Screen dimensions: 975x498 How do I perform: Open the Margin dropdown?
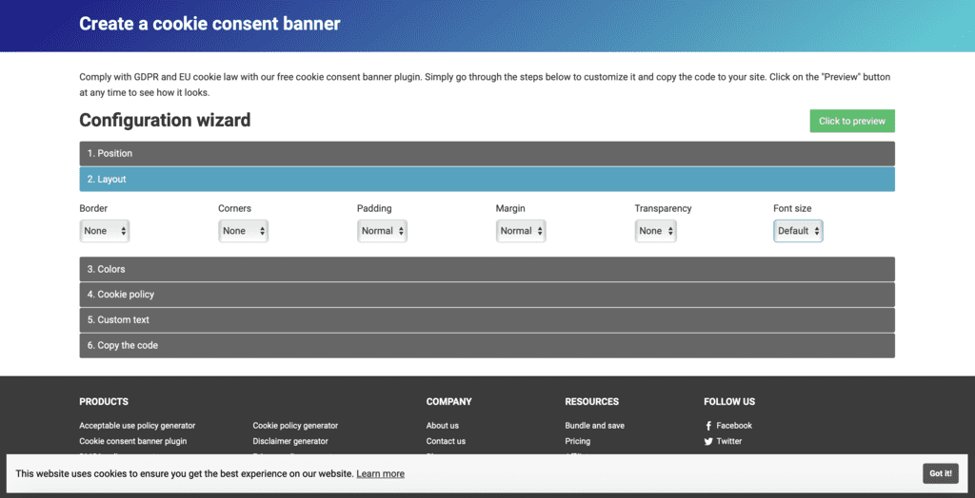point(521,231)
